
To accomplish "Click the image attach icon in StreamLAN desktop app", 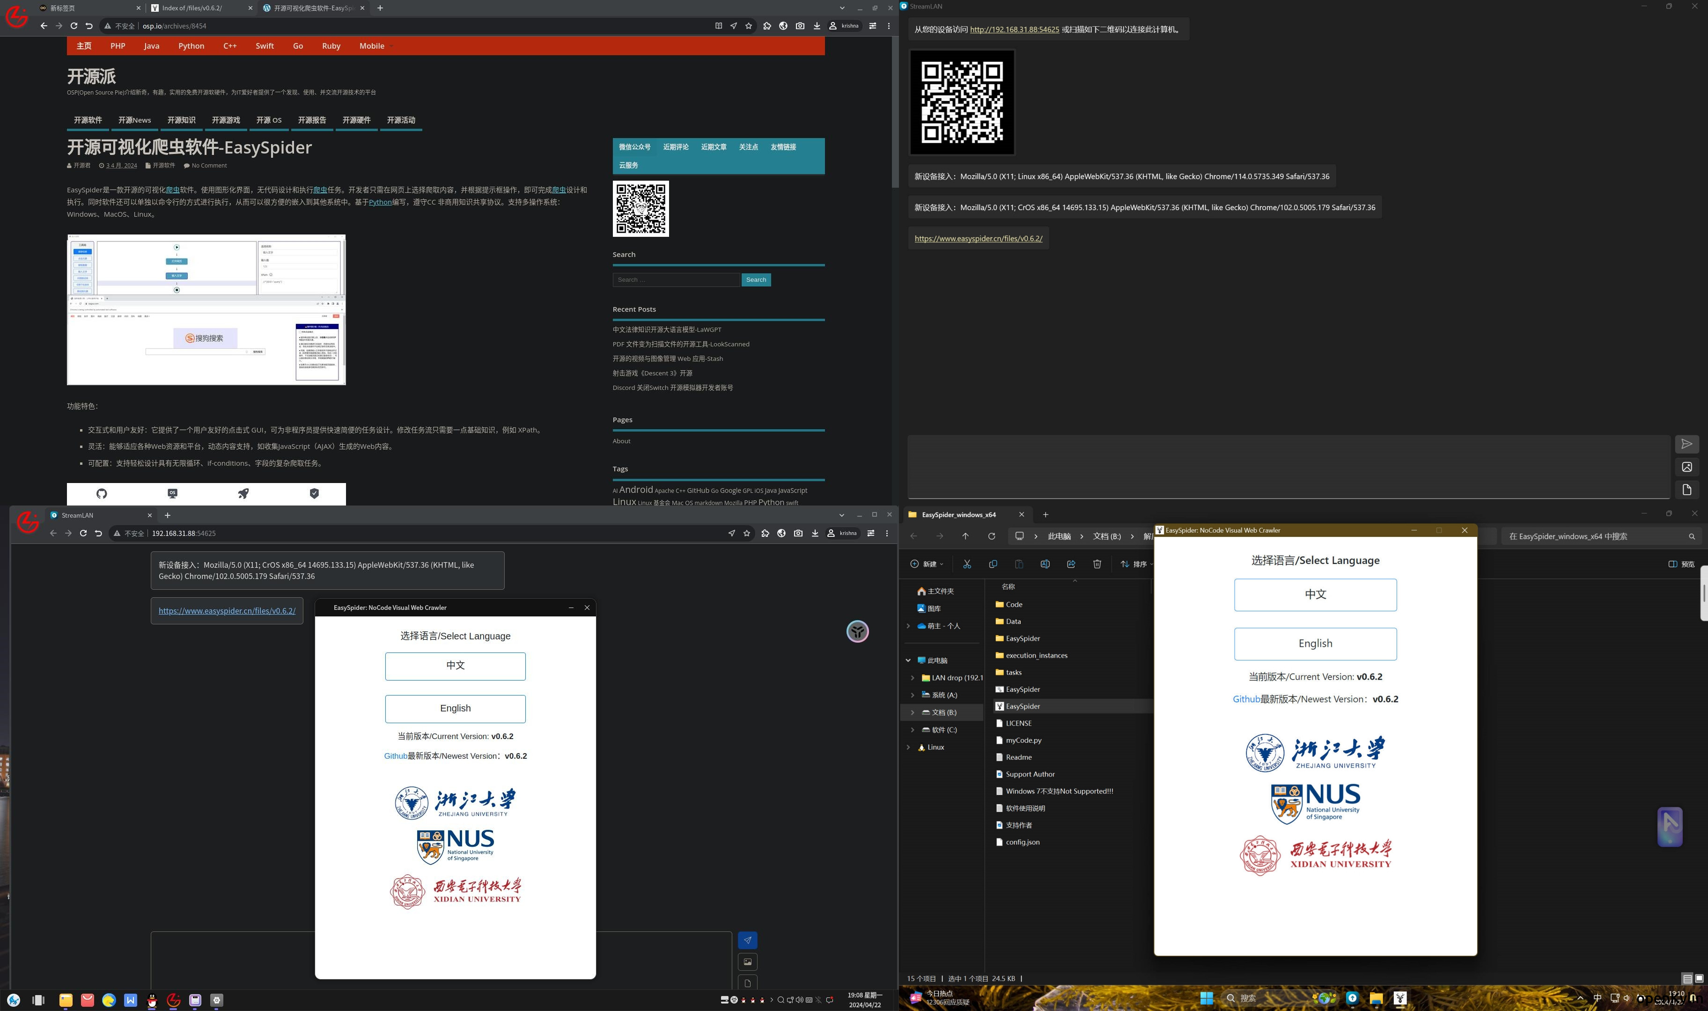I will 1687,467.
